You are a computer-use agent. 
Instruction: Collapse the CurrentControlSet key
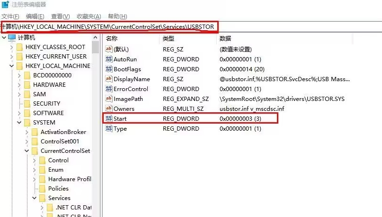(x=27, y=151)
